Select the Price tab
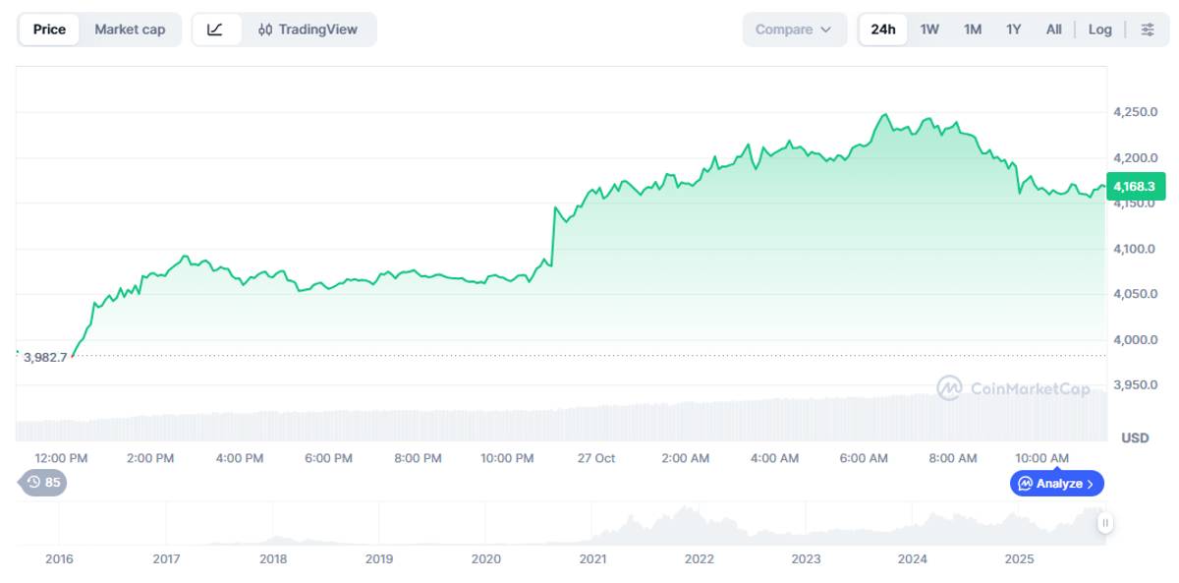The image size is (1179, 583). 49,29
